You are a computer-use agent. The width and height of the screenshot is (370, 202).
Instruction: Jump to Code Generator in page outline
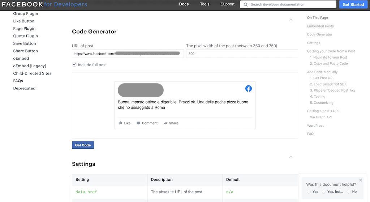tap(319, 34)
